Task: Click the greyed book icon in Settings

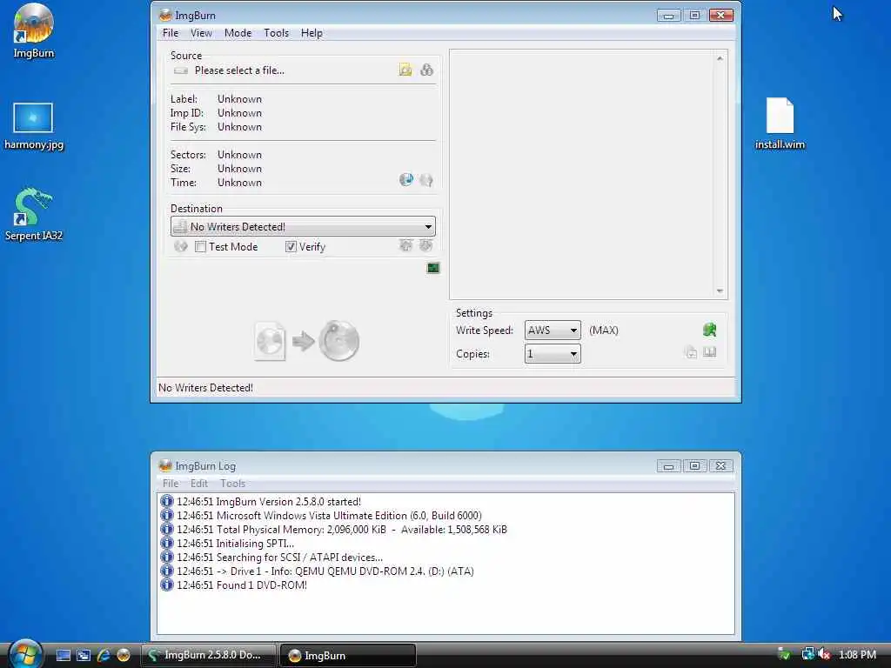Action: click(710, 353)
